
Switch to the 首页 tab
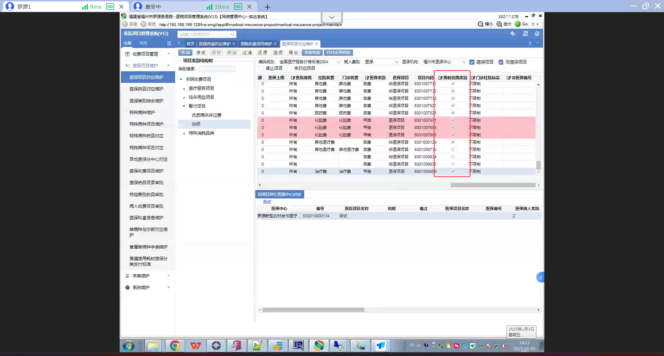[x=190, y=44]
